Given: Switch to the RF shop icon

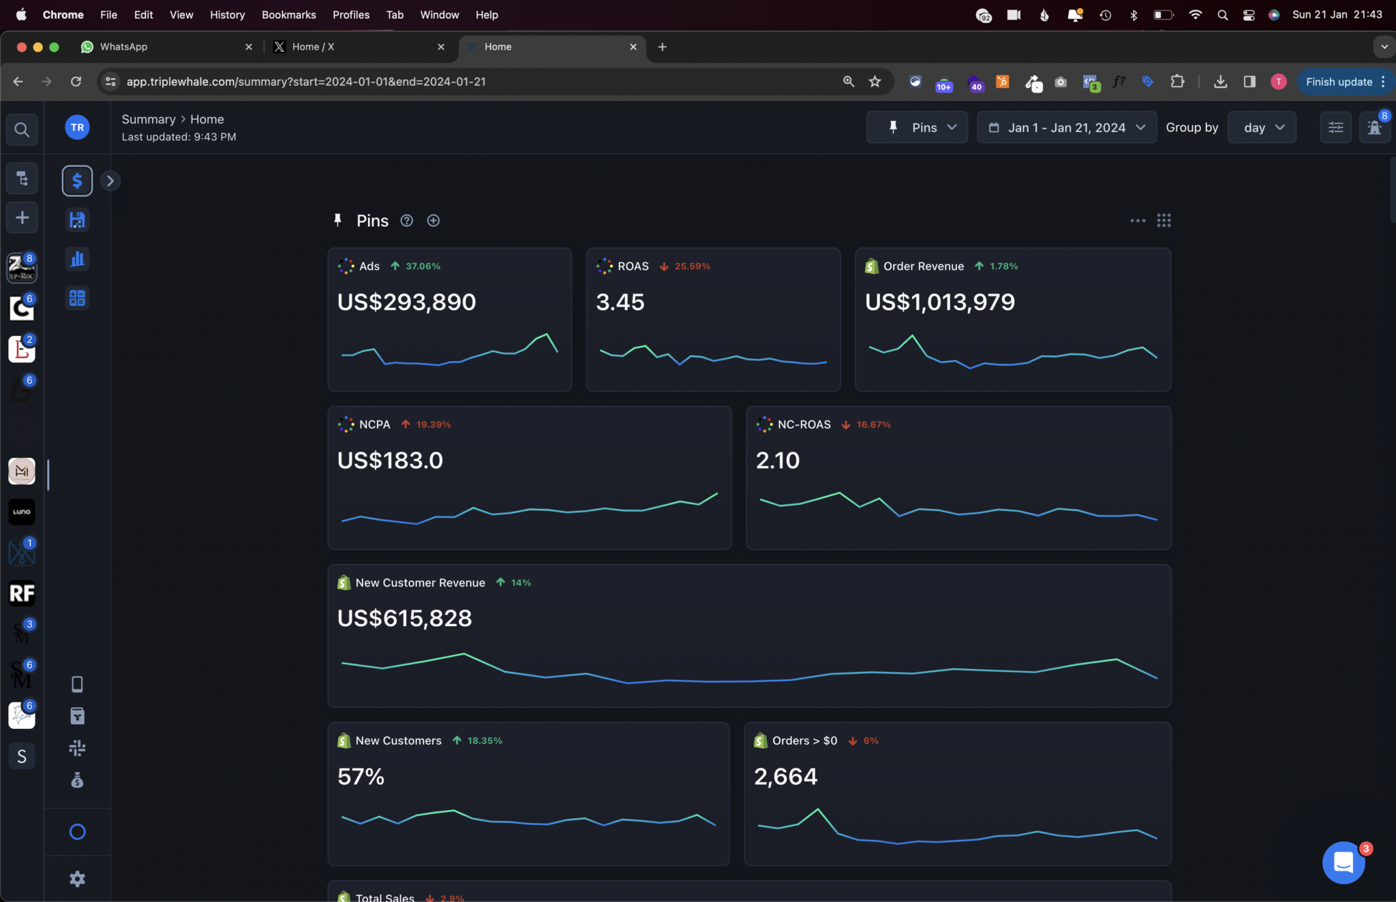Looking at the screenshot, I should (x=22, y=593).
